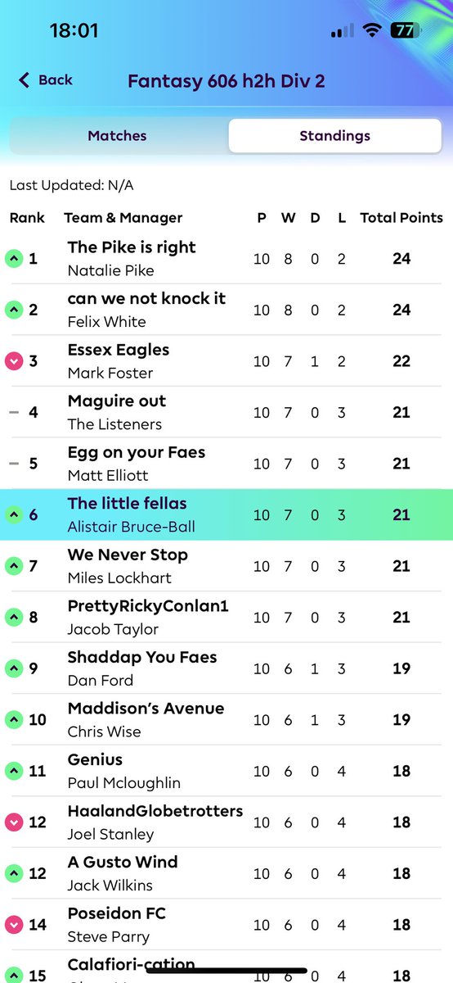Select the Standings tab
Screen dimensions: 453x983
click(335, 136)
